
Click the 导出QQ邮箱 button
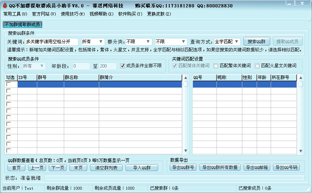point(257,167)
